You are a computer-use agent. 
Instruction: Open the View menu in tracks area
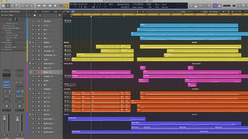pyautogui.click(x=57, y=12)
